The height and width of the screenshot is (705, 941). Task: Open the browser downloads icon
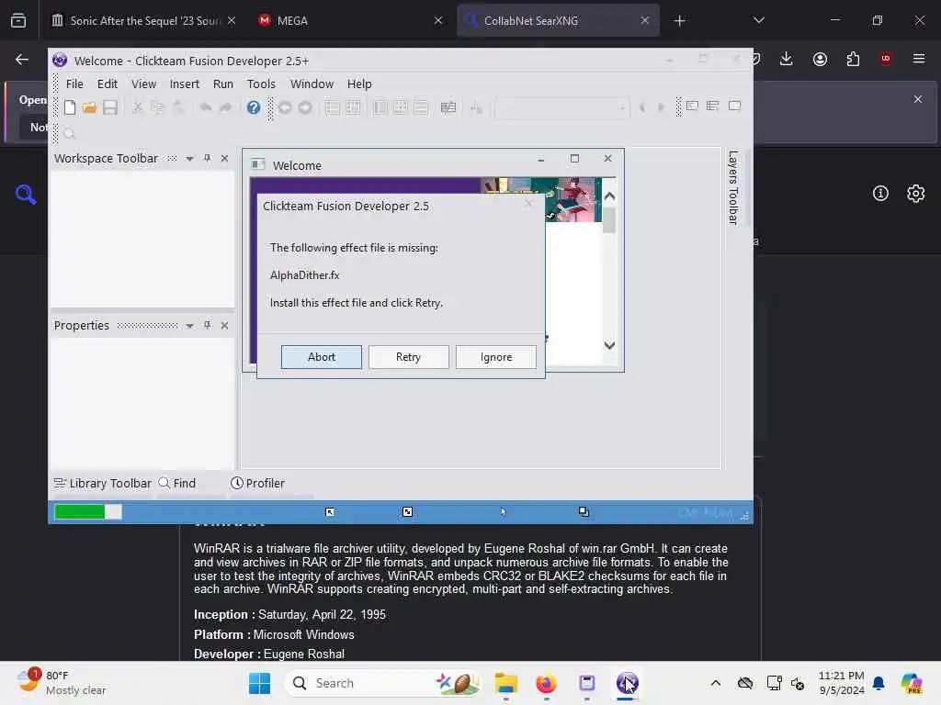pos(787,59)
